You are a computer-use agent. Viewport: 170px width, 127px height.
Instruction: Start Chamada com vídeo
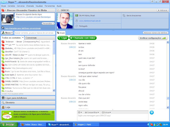pos(83,38)
